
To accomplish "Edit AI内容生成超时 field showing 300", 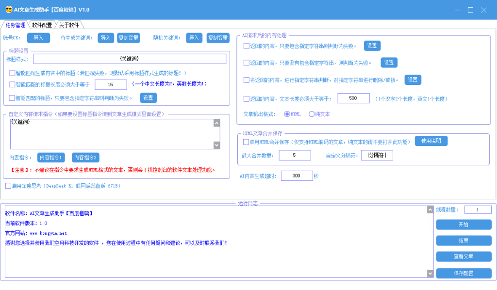I will [x=297, y=176].
